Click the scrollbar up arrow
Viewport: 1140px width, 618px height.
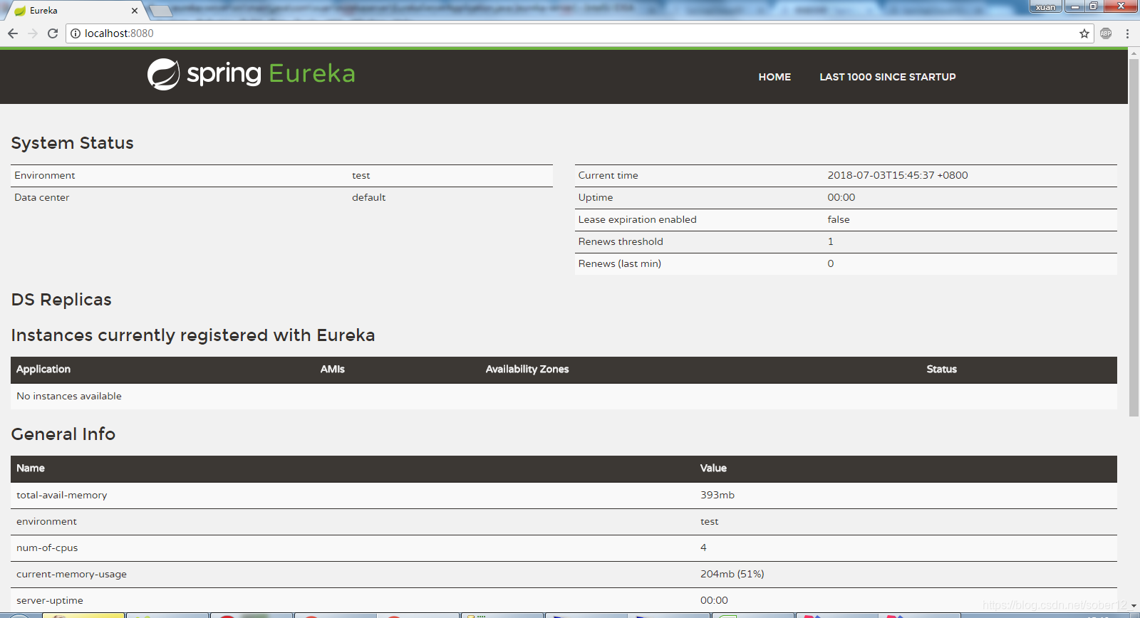pyautogui.click(x=1134, y=53)
